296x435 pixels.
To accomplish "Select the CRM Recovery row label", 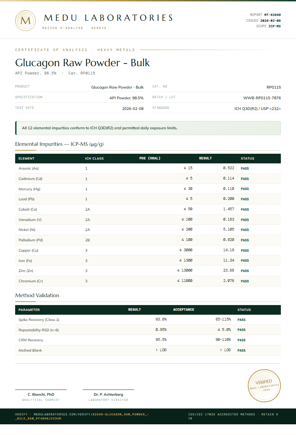I will pyautogui.click(x=31, y=340).
